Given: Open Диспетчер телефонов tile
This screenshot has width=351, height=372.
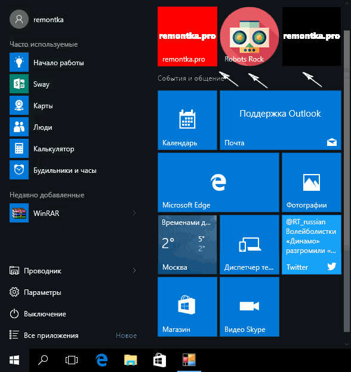Looking at the screenshot, I should (250, 245).
